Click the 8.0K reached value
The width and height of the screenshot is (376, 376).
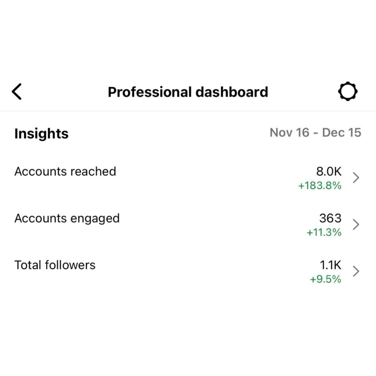pos(329,171)
